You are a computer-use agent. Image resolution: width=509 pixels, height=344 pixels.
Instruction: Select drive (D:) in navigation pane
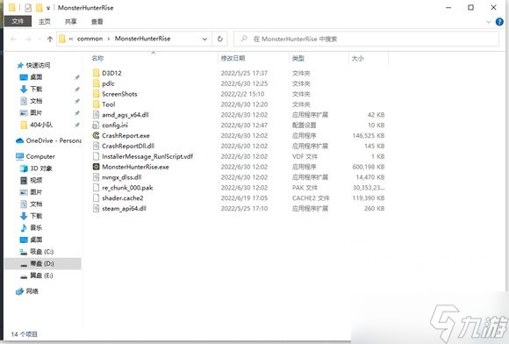coord(42,263)
